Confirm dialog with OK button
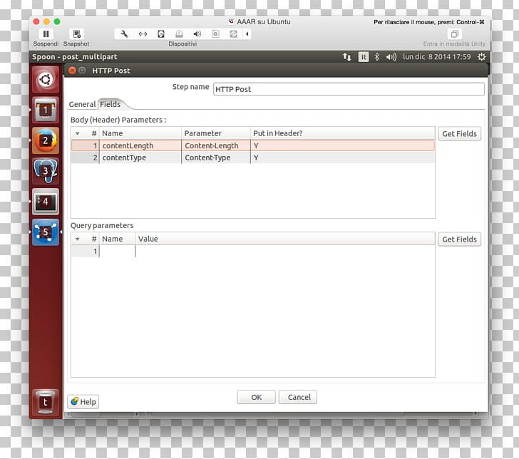 click(256, 397)
